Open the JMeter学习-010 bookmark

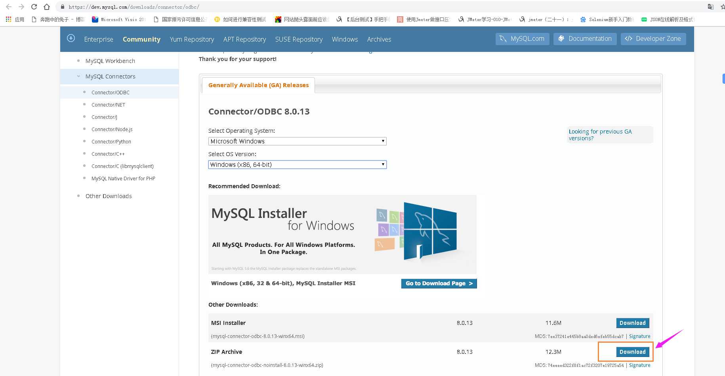click(485, 19)
